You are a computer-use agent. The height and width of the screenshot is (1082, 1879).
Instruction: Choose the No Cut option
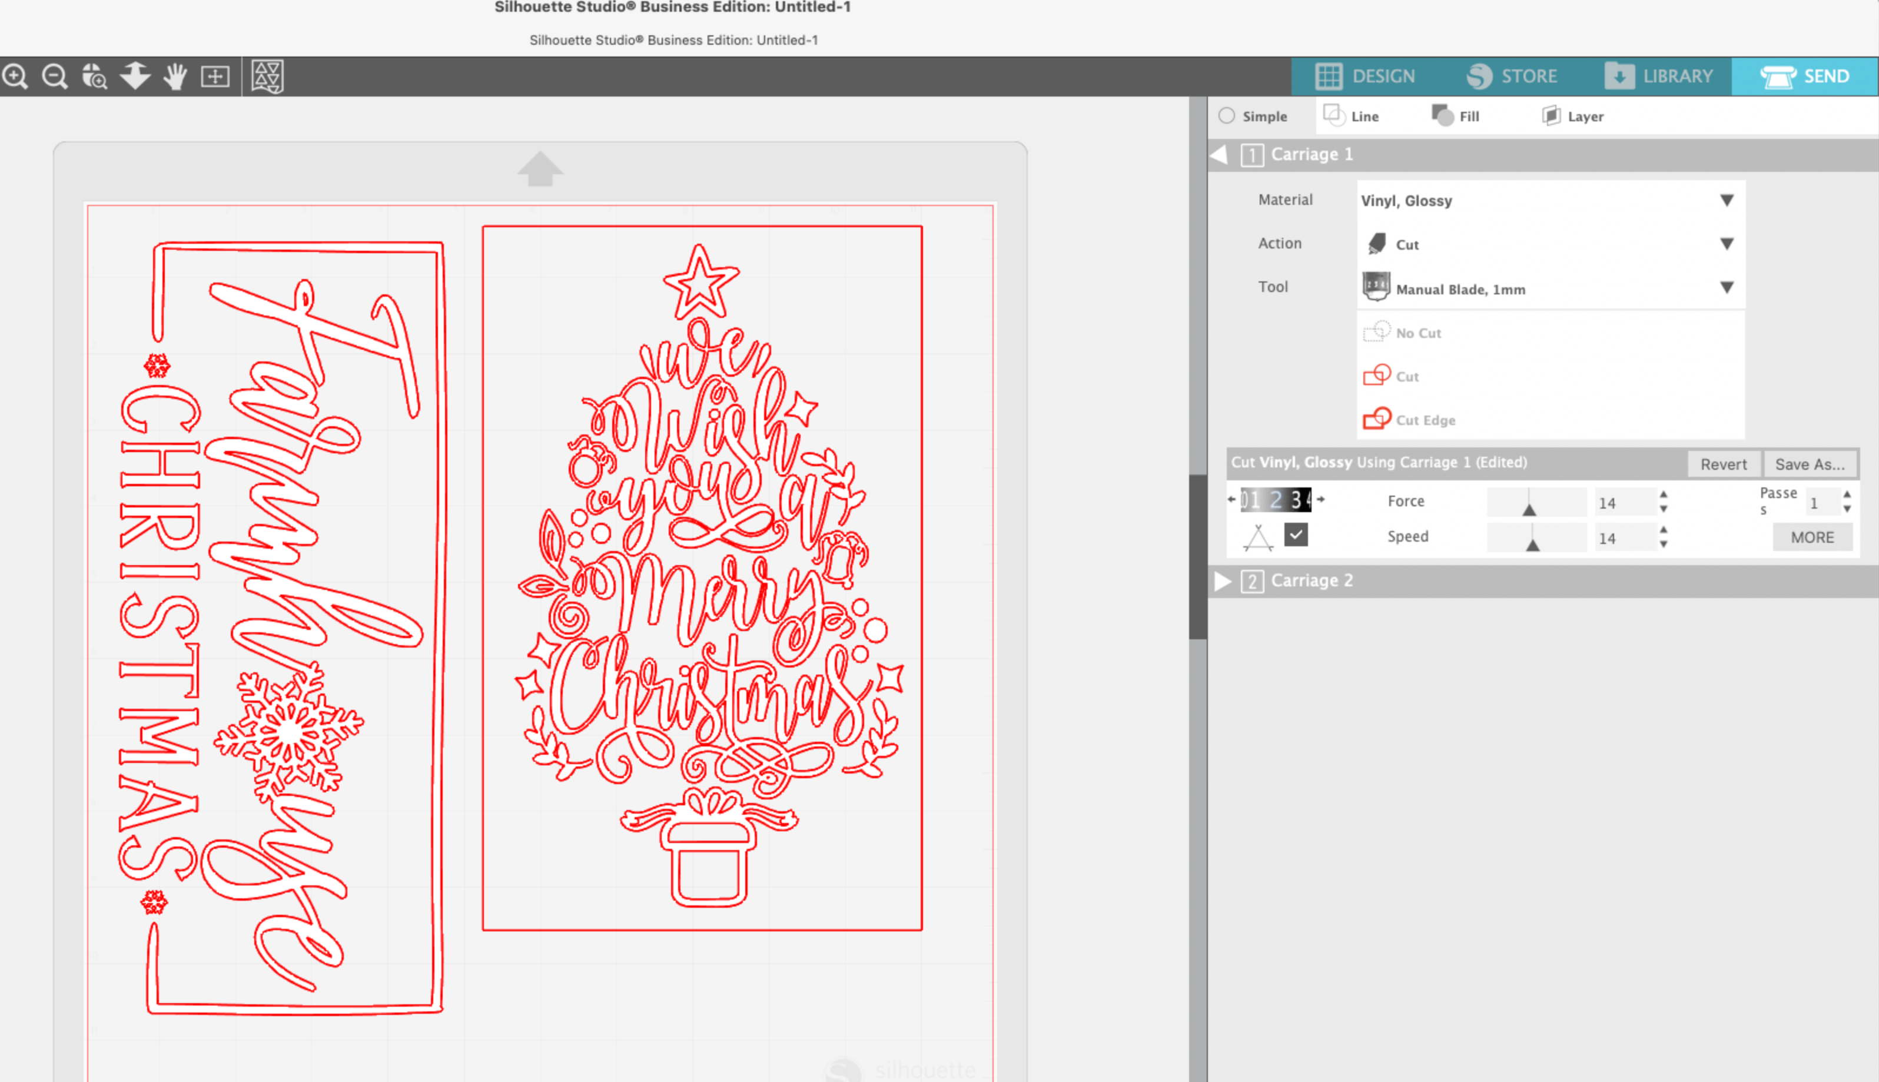[x=1417, y=333]
